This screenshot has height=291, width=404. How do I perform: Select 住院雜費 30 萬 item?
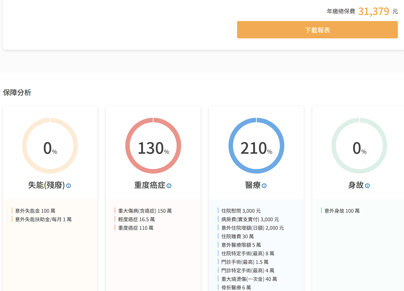pos(237,236)
